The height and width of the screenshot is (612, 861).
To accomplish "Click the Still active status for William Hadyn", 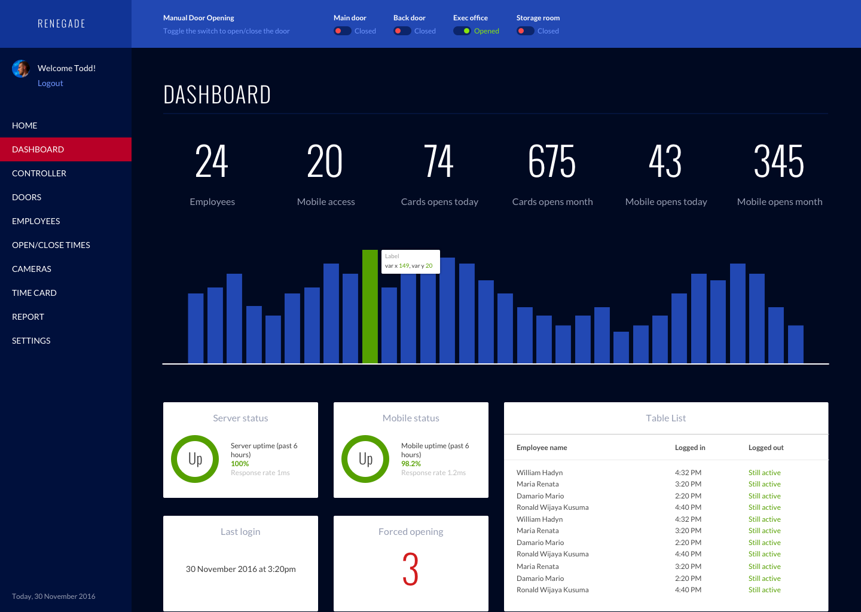I will (765, 472).
